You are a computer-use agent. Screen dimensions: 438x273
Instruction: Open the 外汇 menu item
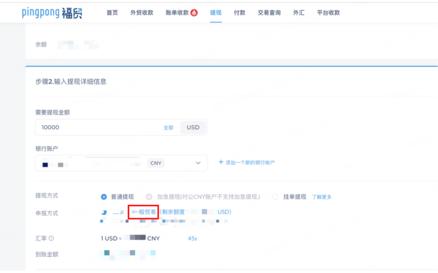pyautogui.click(x=299, y=13)
